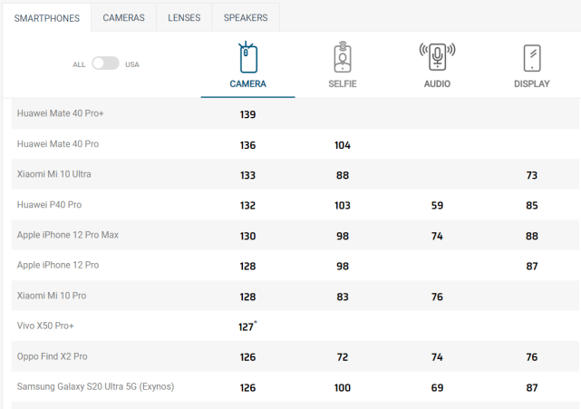Image resolution: width=581 pixels, height=409 pixels.
Task: Select the Camera category phone icon
Action: [247, 57]
